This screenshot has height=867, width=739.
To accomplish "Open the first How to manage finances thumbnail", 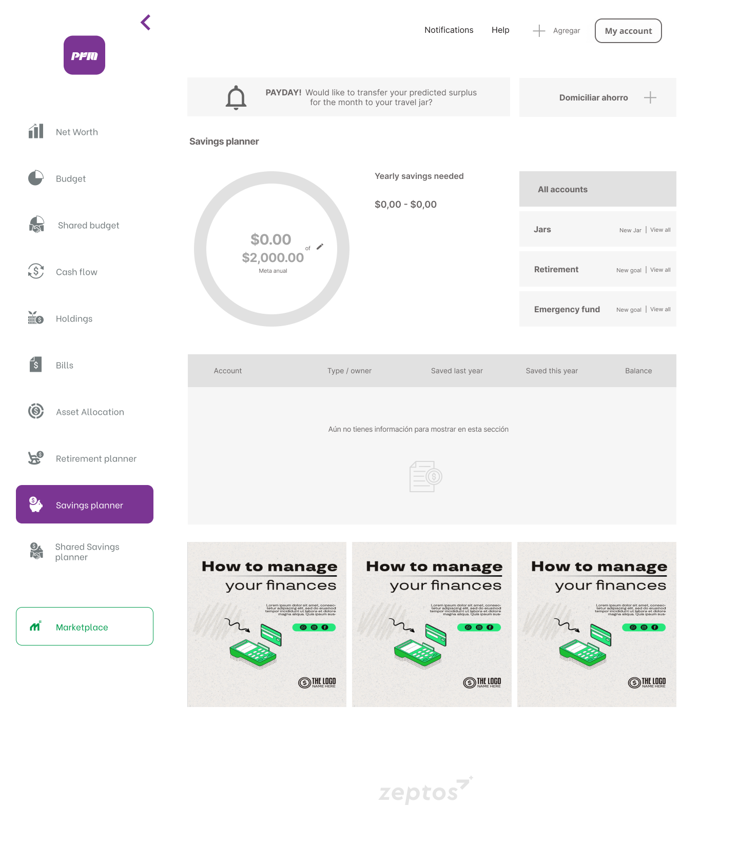I will click(x=267, y=624).
